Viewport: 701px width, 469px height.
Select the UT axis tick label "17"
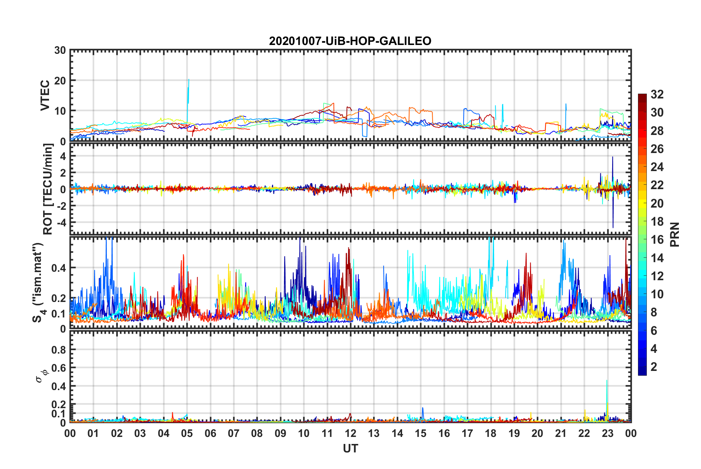[467, 434]
